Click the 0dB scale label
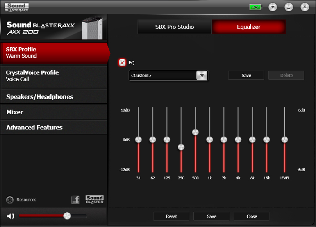Viewport: 316px width, 227px height. click(x=126, y=140)
